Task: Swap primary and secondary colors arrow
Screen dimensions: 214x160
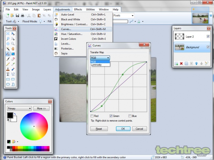Action: click(x=15, y=114)
